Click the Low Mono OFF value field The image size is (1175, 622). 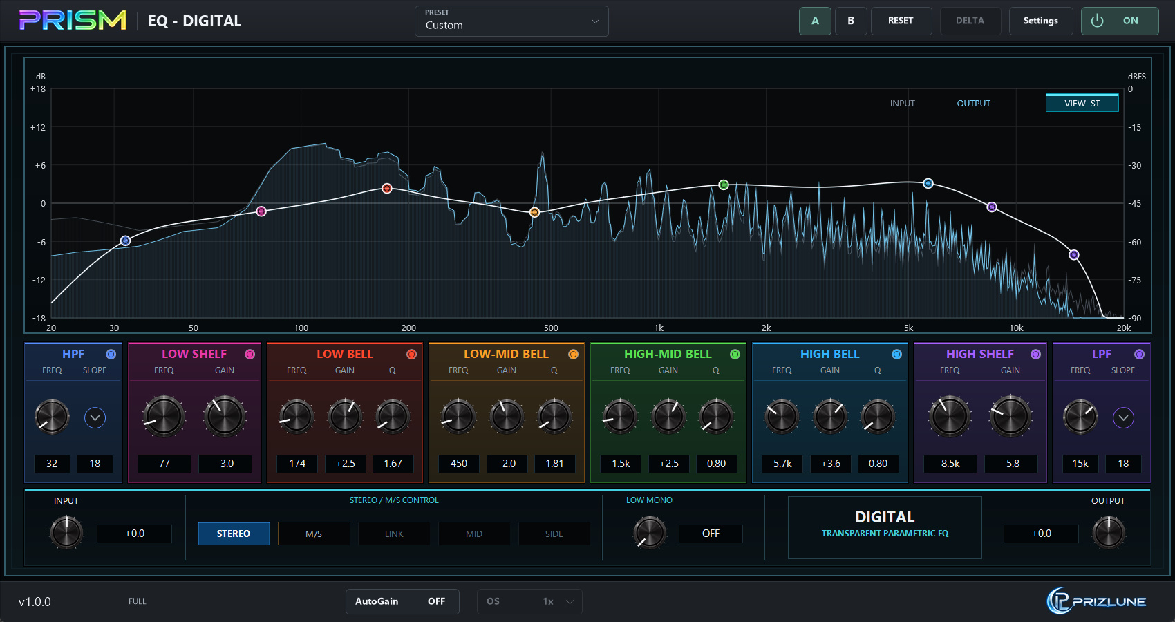(x=711, y=534)
